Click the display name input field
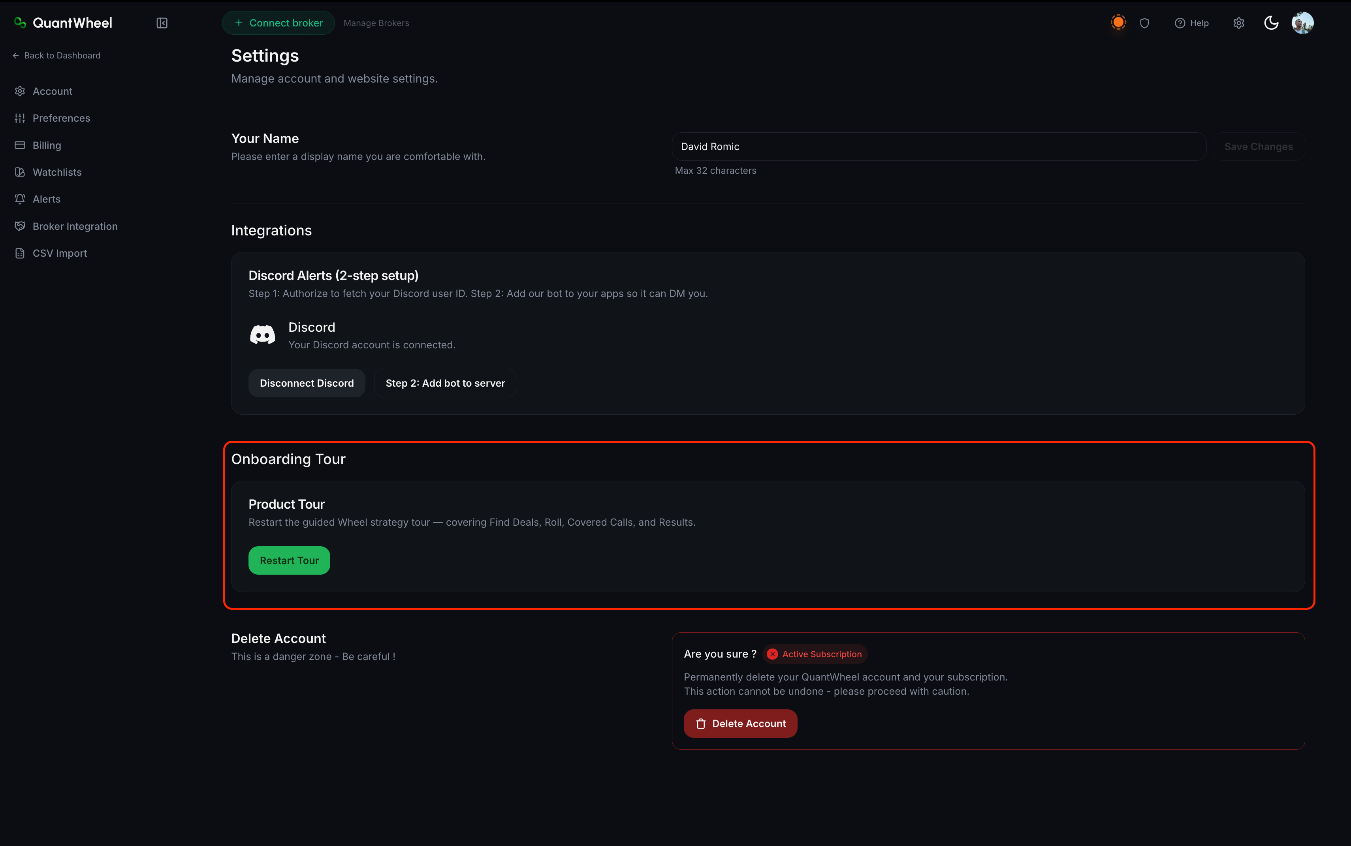This screenshot has width=1351, height=846. 939,147
